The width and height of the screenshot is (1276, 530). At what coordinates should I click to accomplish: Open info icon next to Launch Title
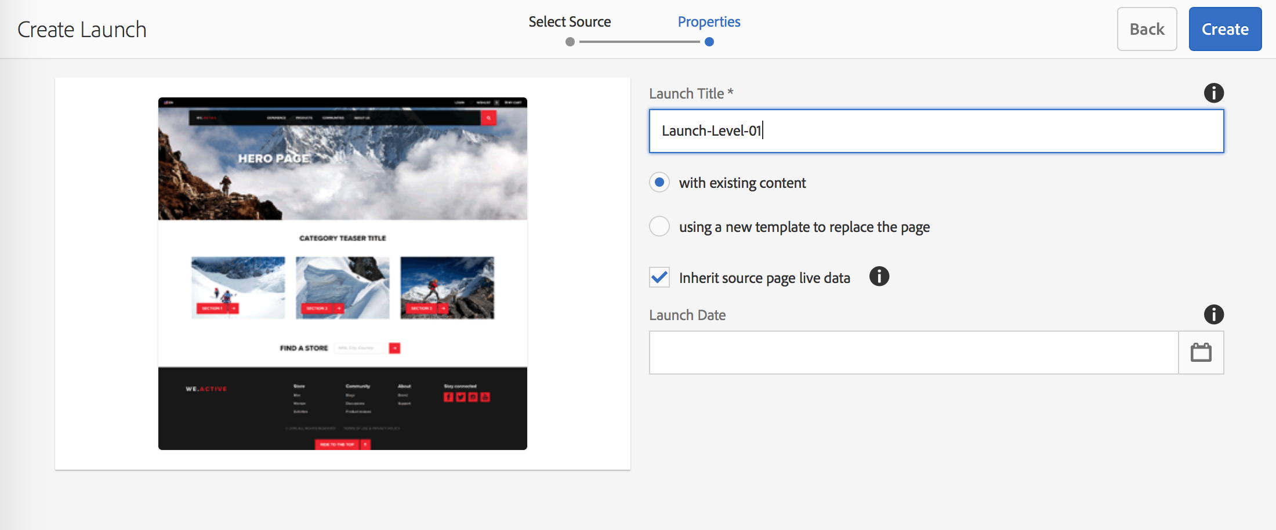click(x=1213, y=93)
